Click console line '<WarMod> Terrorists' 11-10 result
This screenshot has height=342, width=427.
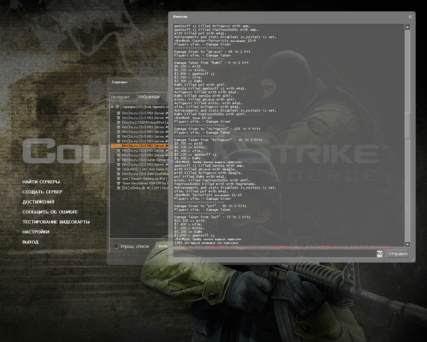208,195
